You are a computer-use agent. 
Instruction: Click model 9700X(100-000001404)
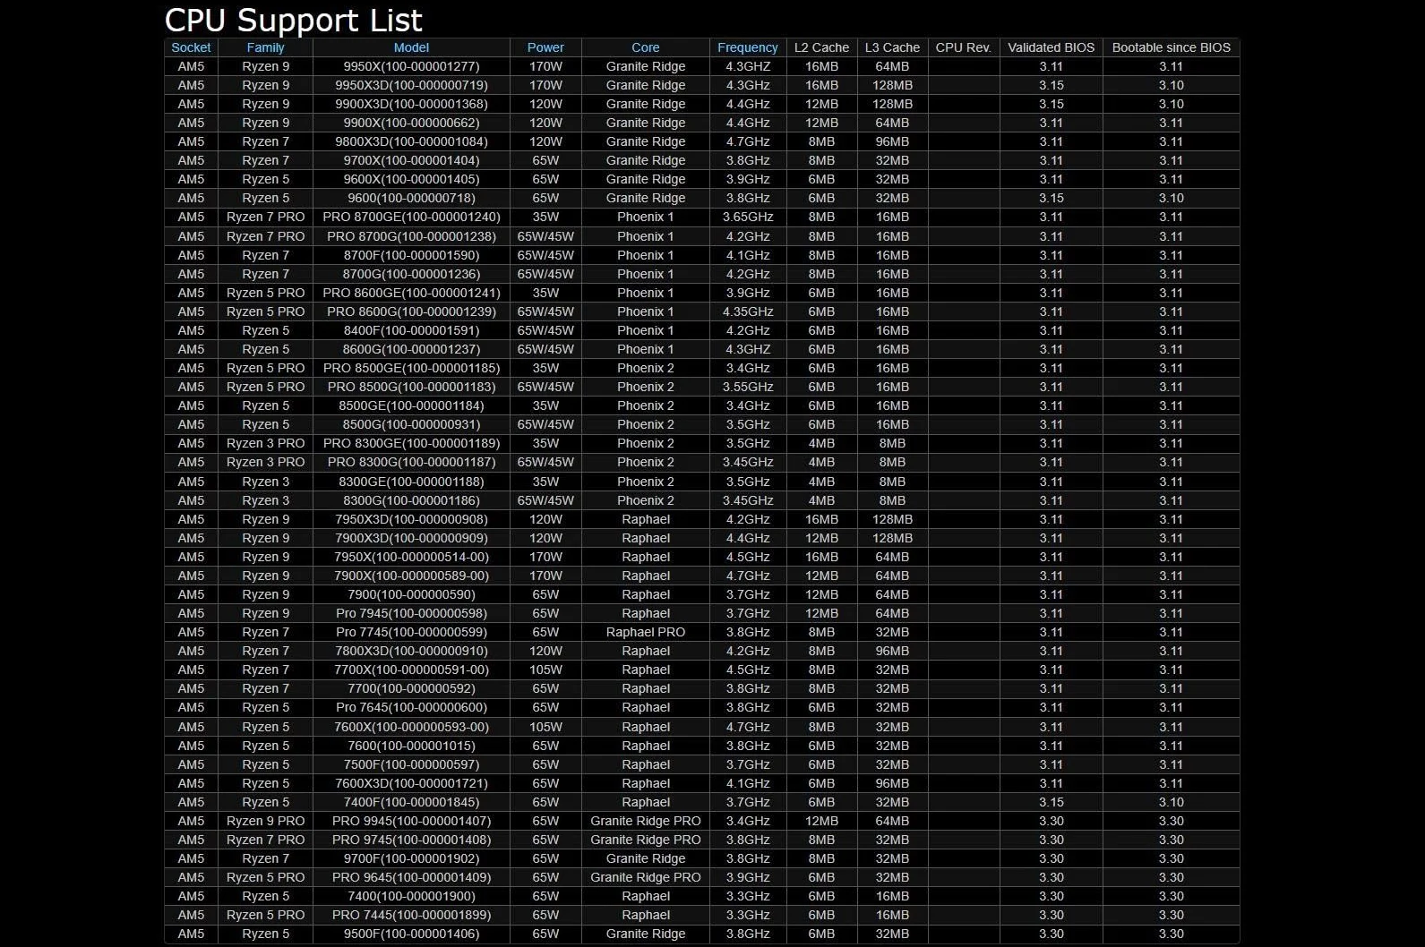point(411,160)
